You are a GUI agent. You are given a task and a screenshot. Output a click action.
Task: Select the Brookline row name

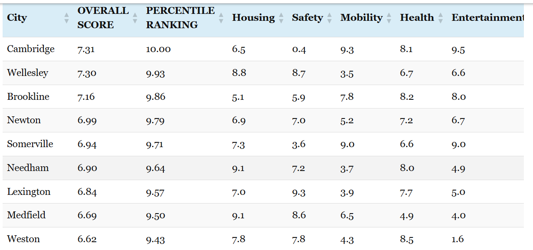(x=28, y=97)
